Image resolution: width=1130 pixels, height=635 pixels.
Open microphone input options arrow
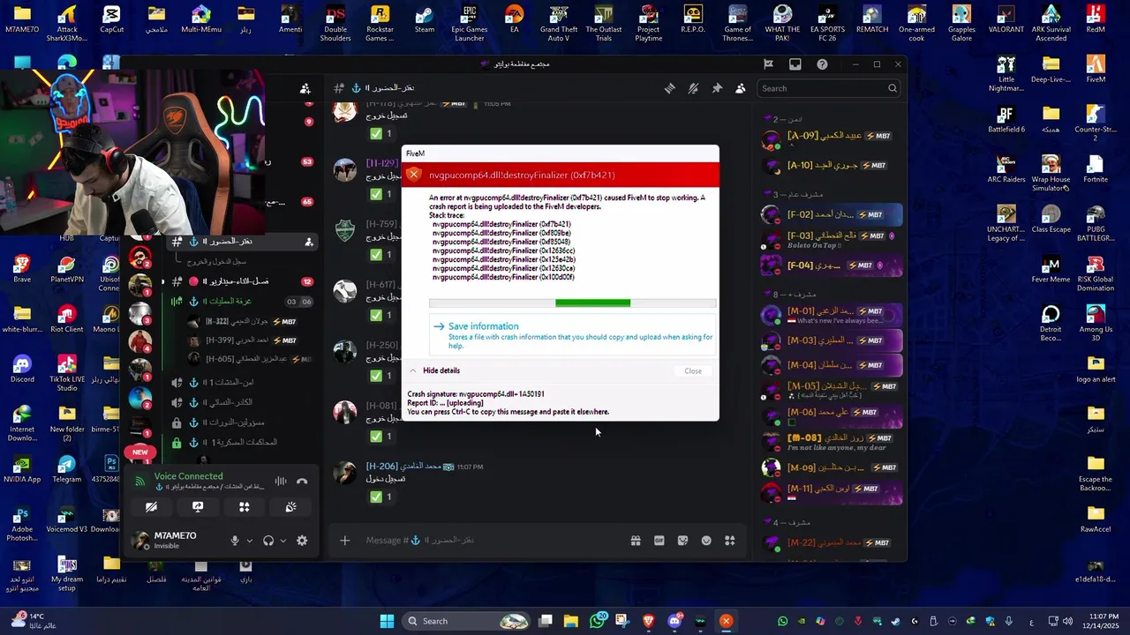[249, 541]
